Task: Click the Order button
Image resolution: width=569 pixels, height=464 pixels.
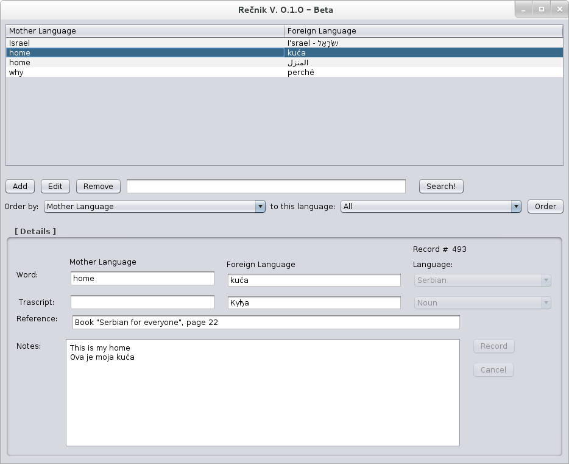Action: tap(545, 206)
